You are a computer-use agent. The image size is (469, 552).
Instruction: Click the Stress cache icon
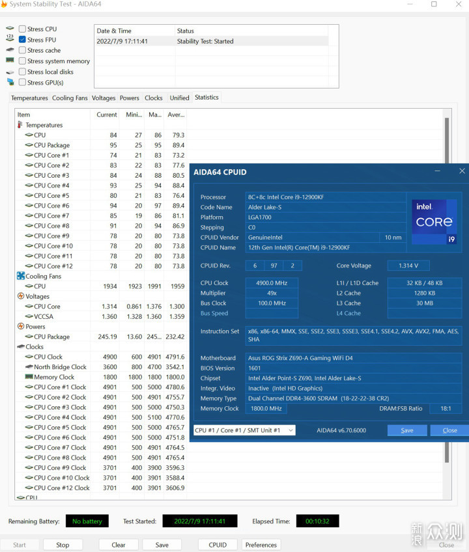10,49
